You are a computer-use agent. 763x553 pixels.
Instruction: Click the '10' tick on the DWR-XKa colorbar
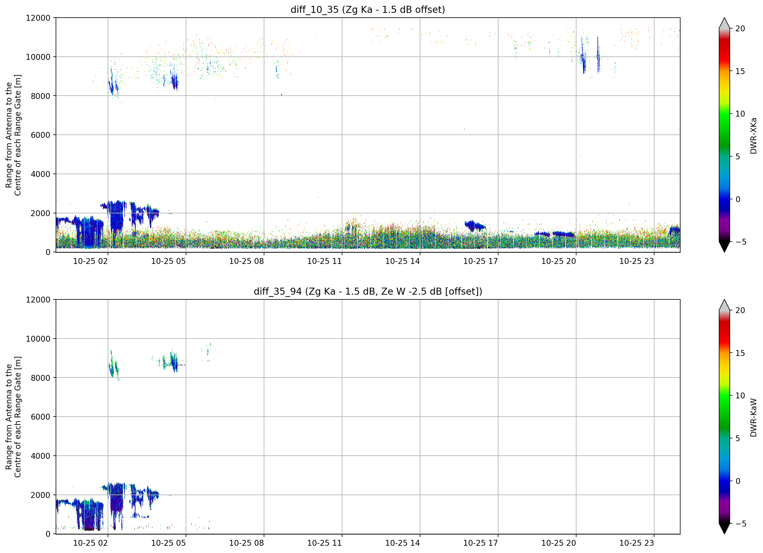click(x=740, y=114)
